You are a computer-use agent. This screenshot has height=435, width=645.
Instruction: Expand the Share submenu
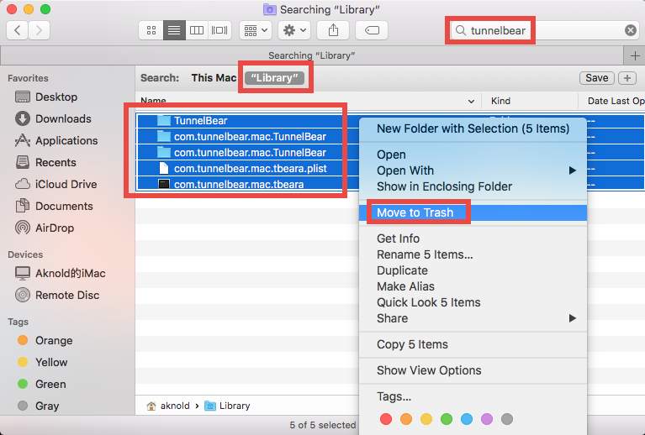click(x=473, y=318)
